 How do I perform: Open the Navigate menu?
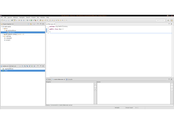[22, 18]
